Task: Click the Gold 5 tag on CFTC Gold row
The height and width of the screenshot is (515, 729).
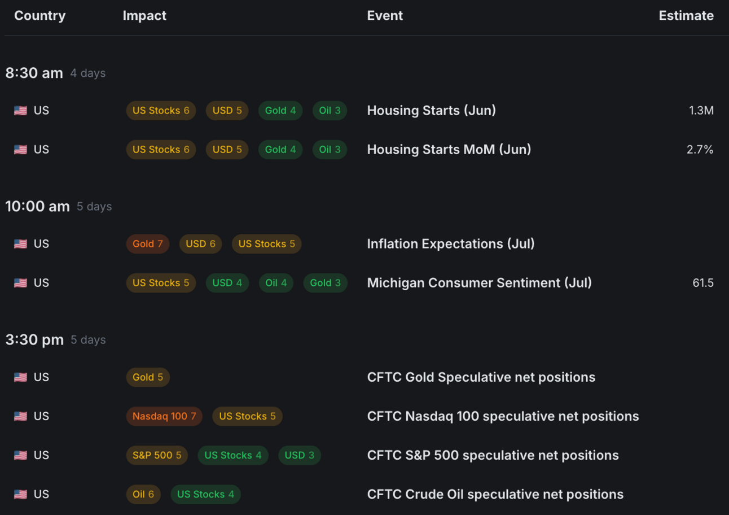Action: 148,377
